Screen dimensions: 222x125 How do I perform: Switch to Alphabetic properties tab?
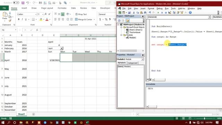[x=122, y=63]
